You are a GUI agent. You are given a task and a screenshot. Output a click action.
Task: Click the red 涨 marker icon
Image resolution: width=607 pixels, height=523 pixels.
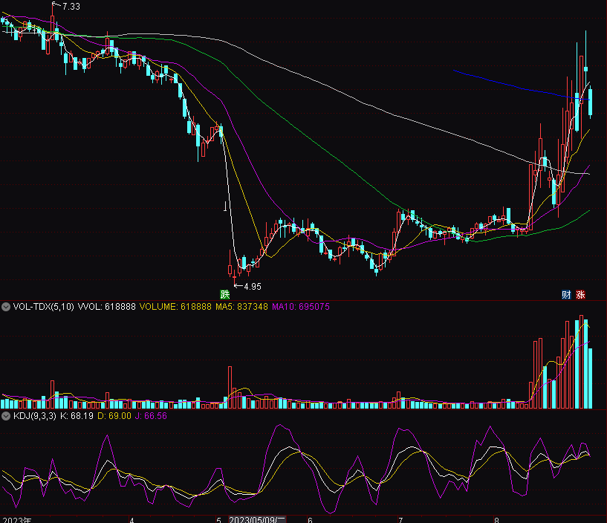coord(581,294)
